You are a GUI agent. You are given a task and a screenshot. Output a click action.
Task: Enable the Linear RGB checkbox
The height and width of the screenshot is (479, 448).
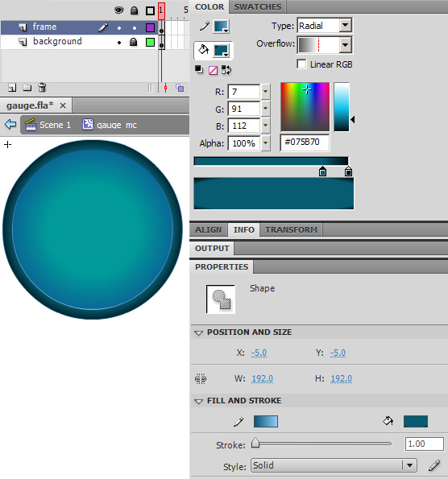(301, 64)
